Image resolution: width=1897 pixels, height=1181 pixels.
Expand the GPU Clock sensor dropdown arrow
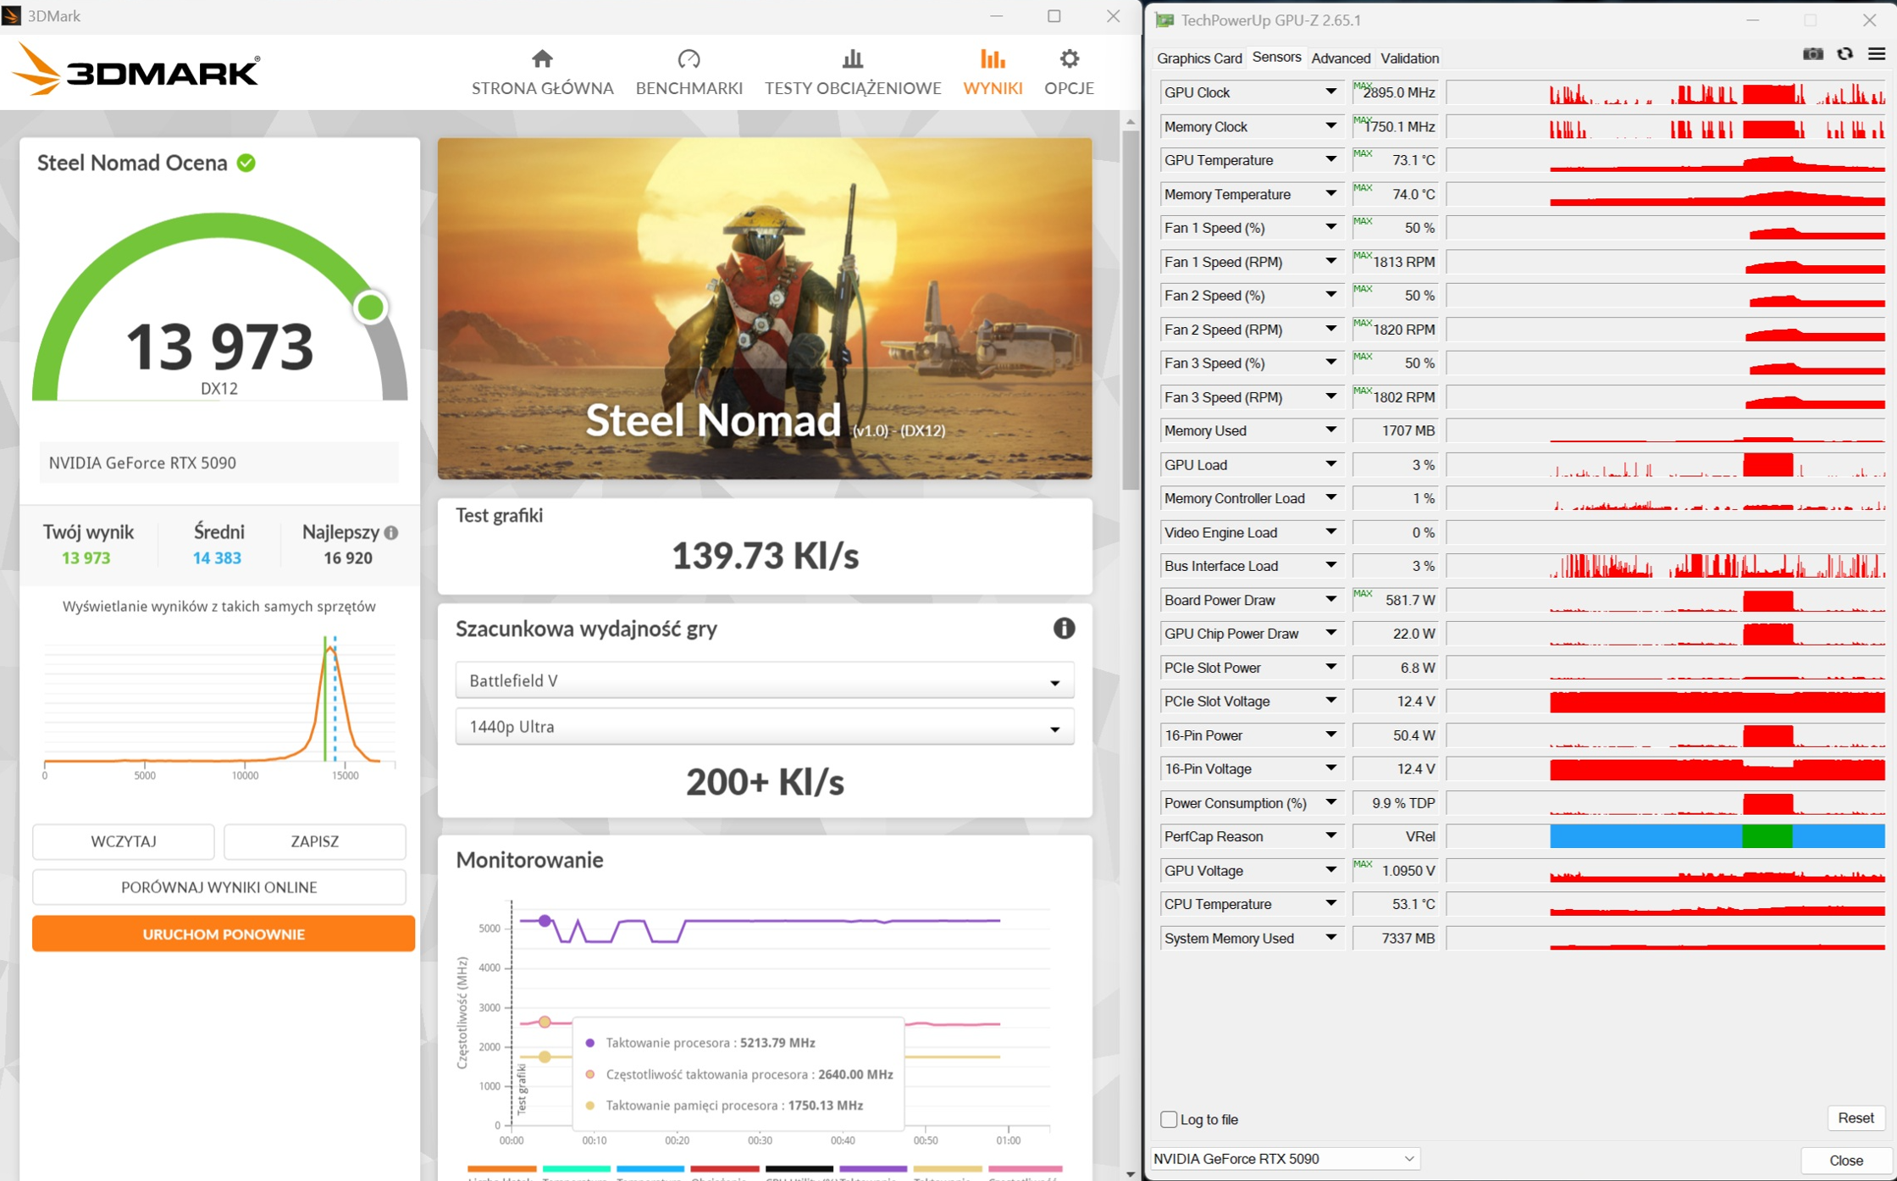(x=1330, y=92)
